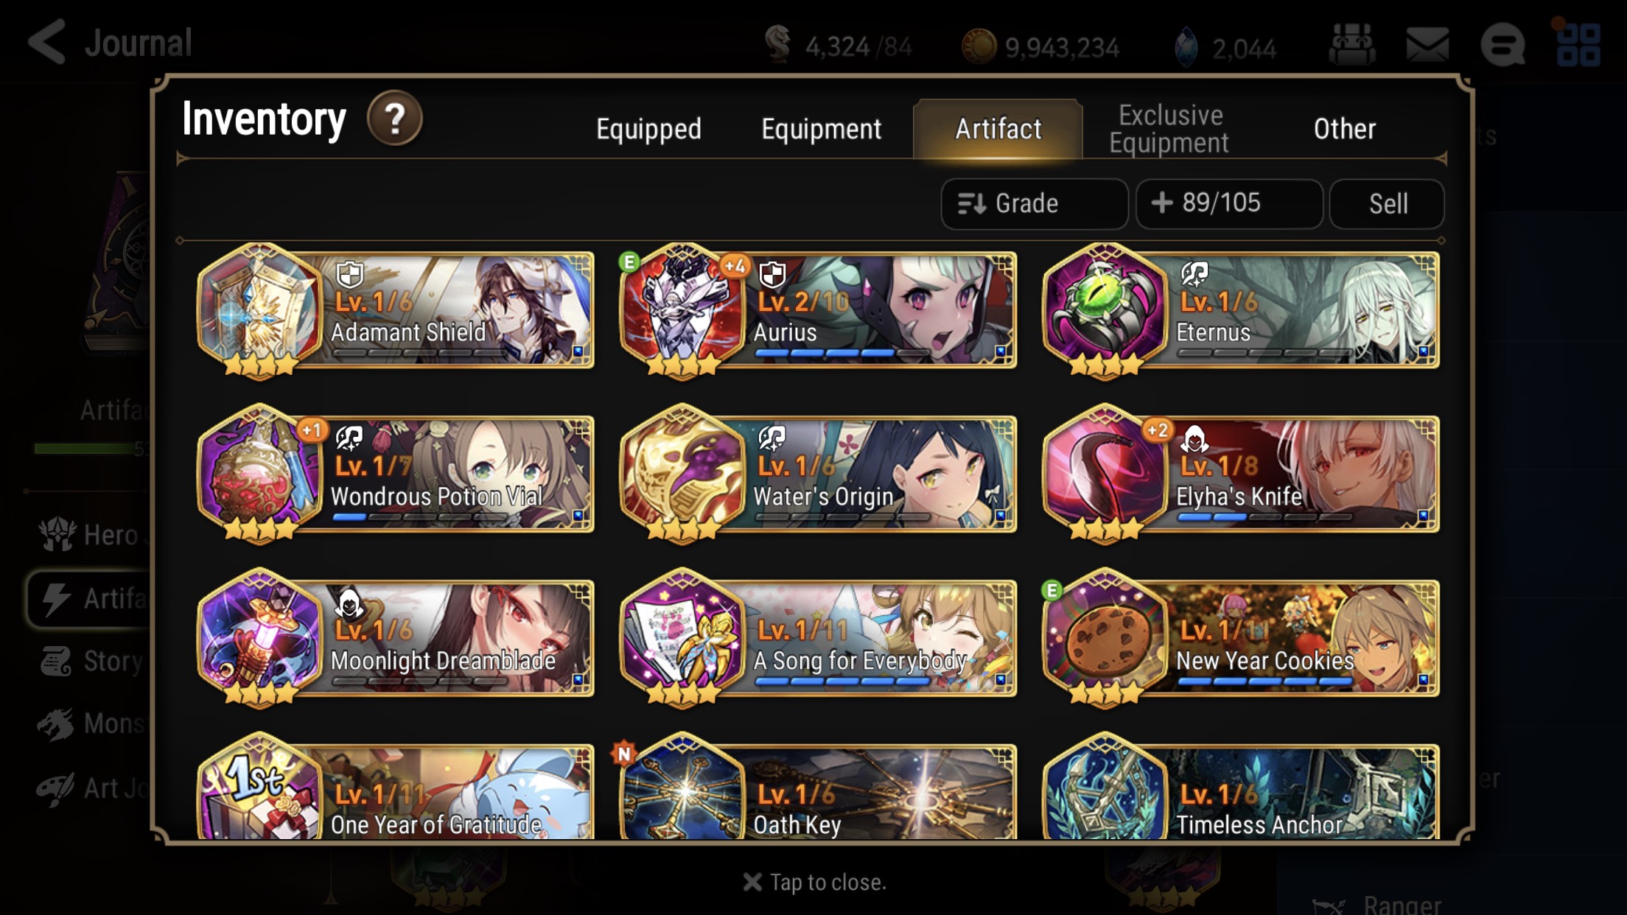Open the grid menu icon
The height and width of the screenshot is (915, 1627).
[1578, 45]
